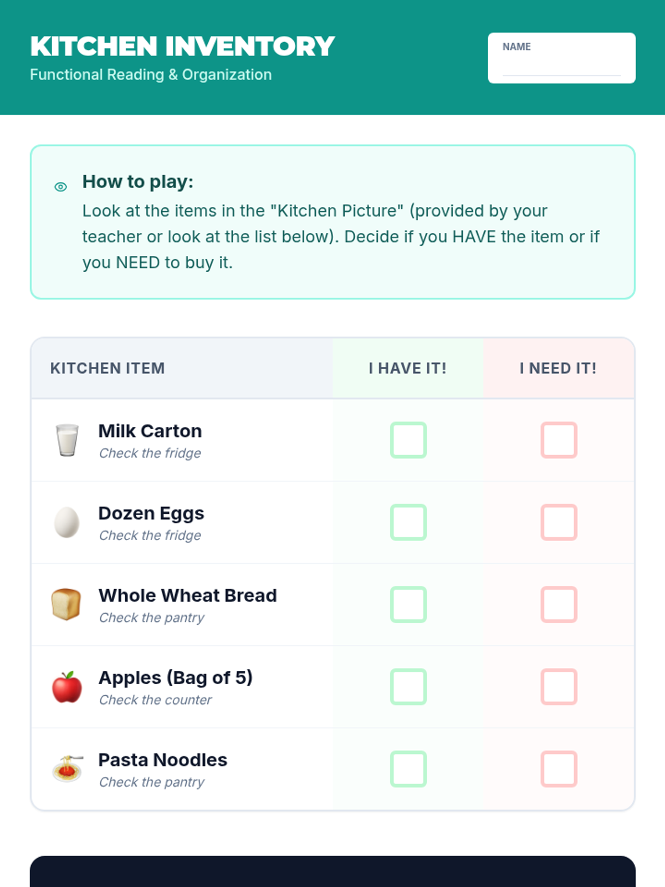This screenshot has width=665, height=887.
Task: Click the milk glass icon
Action: tap(67, 440)
